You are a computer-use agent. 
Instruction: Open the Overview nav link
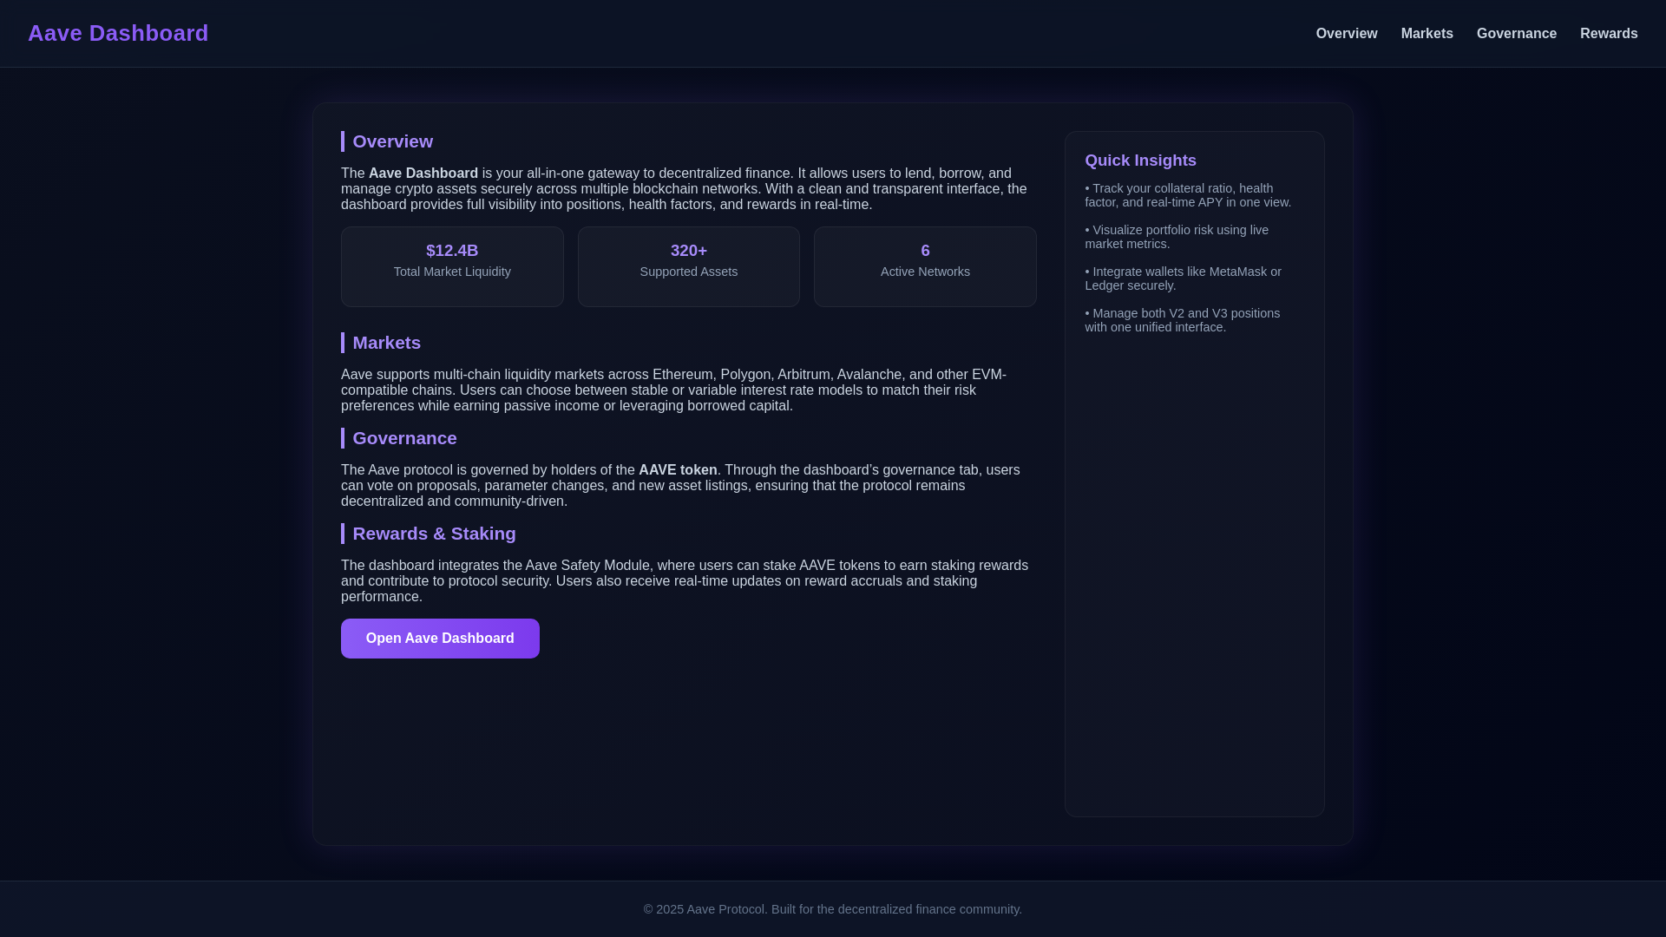(1346, 34)
